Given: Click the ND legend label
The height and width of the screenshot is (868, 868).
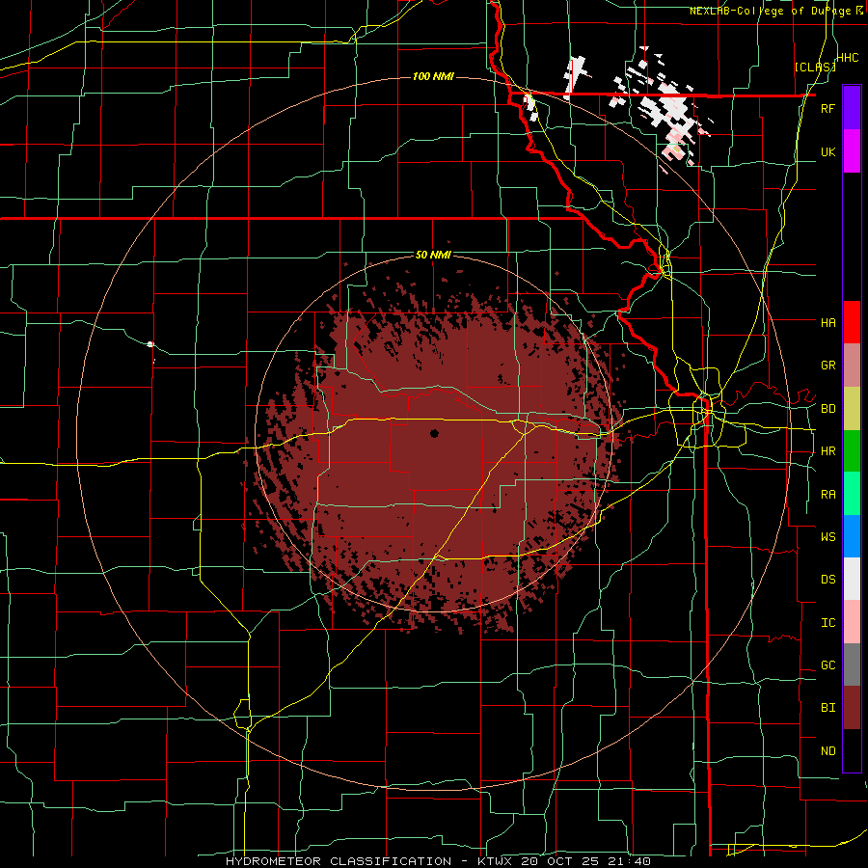Looking at the screenshot, I should (x=827, y=751).
